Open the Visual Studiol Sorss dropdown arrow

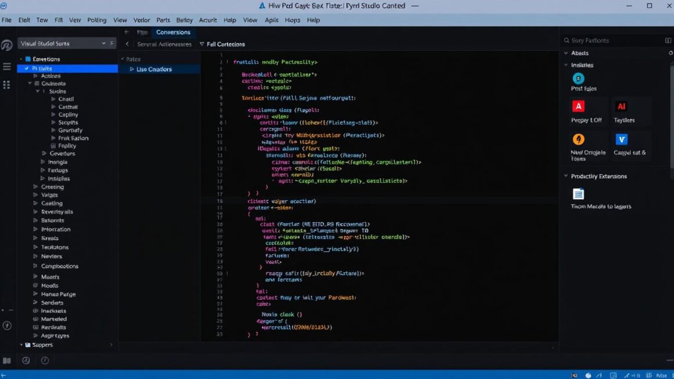click(103, 44)
